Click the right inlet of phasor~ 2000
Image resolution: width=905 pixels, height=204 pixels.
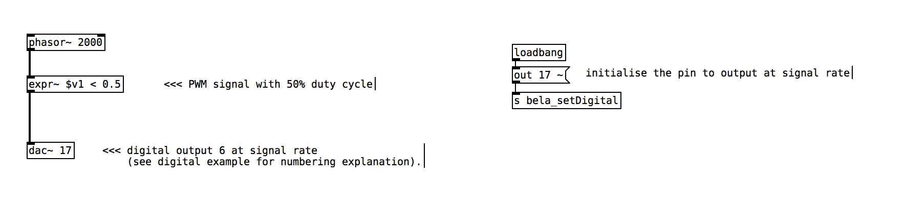coord(101,35)
